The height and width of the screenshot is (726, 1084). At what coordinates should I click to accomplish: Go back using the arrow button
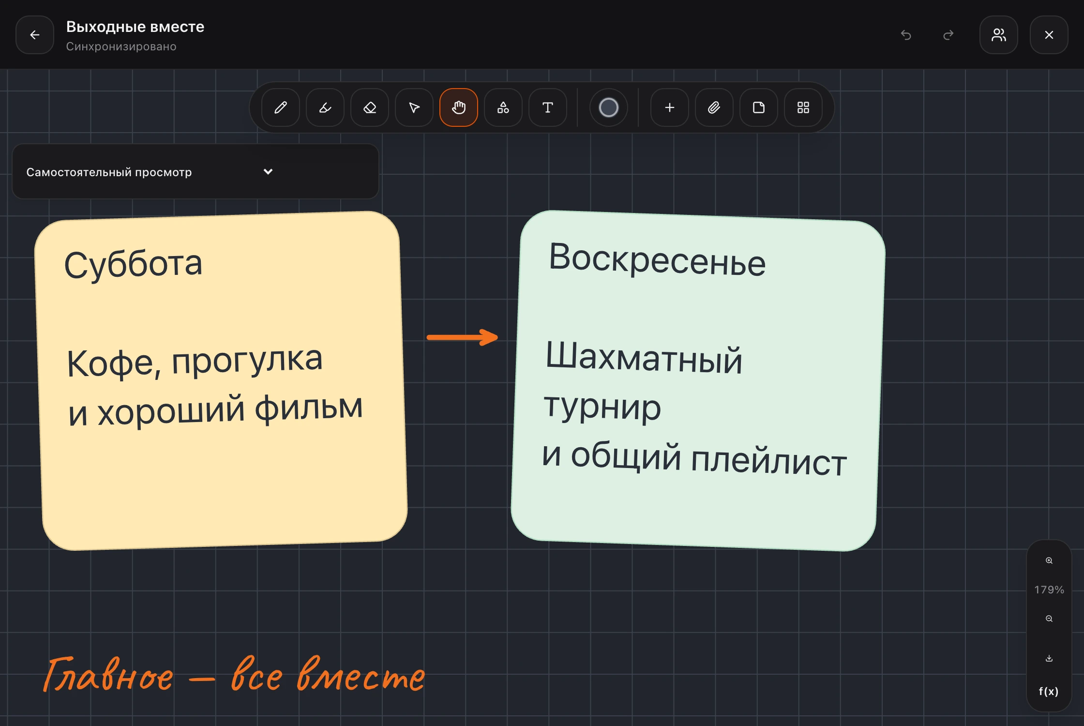[x=35, y=35]
